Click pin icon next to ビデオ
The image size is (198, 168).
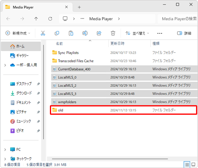tap(38, 131)
